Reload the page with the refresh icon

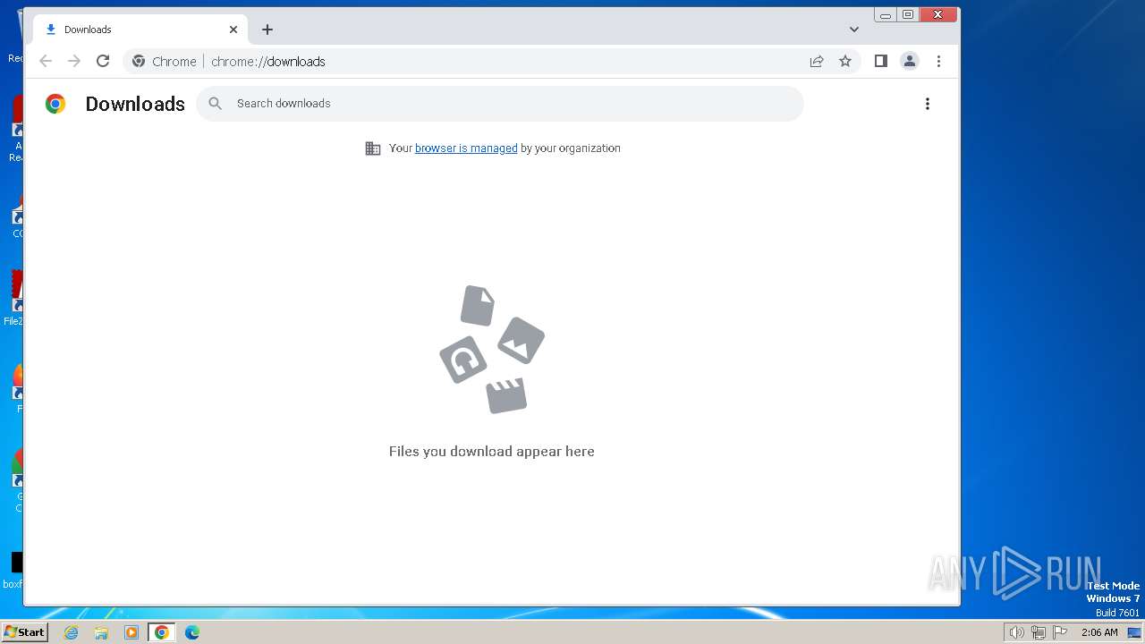[x=103, y=61]
